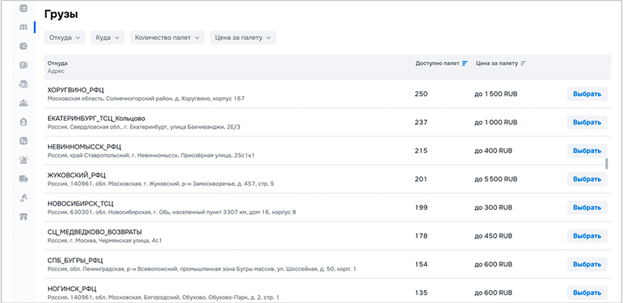623x303 pixels.
Task: Open the storefront sidebar icon
Action: click(23, 217)
